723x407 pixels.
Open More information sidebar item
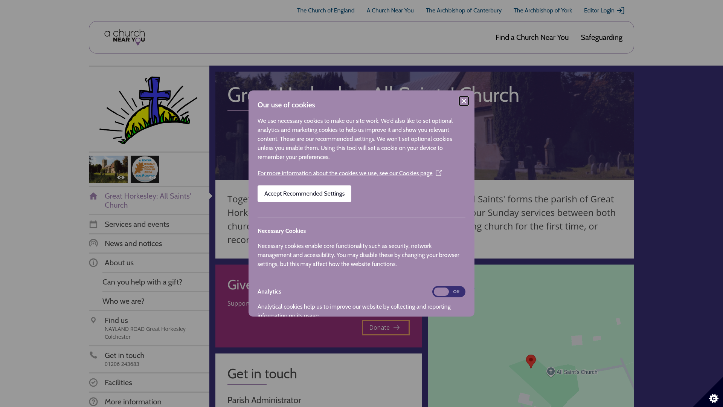[x=133, y=402]
